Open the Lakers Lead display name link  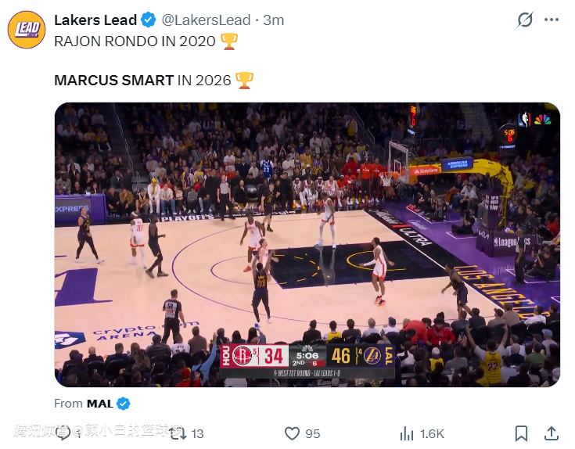[x=95, y=20]
